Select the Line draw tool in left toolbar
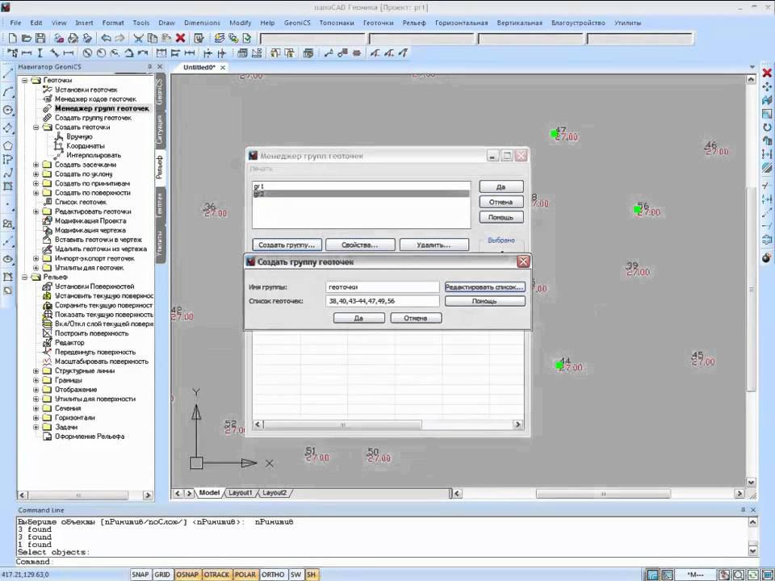Screen dimensions: 775x581 click(x=8, y=74)
